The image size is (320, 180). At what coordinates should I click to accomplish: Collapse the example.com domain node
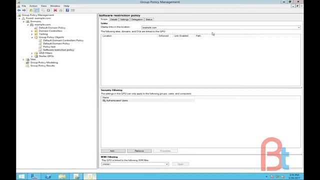(x=28, y=24)
